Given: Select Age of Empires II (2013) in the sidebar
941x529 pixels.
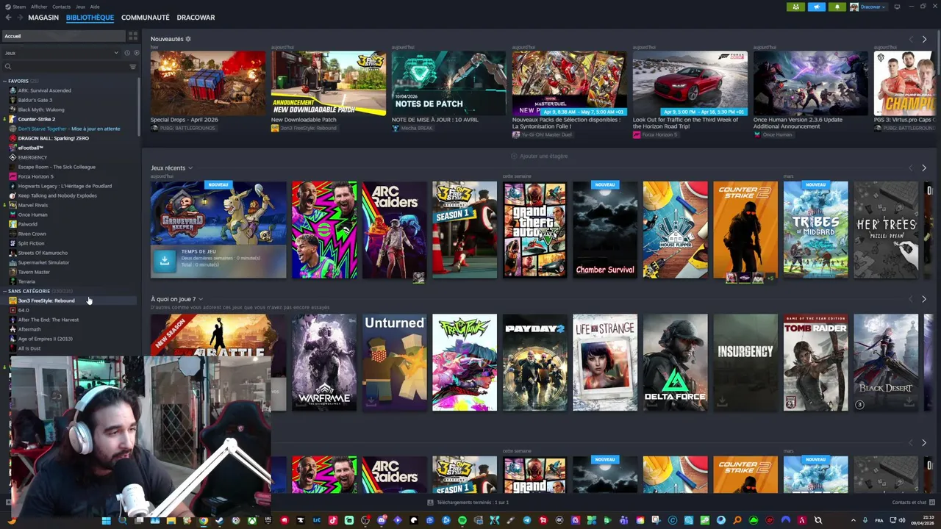Looking at the screenshot, I should coord(45,339).
